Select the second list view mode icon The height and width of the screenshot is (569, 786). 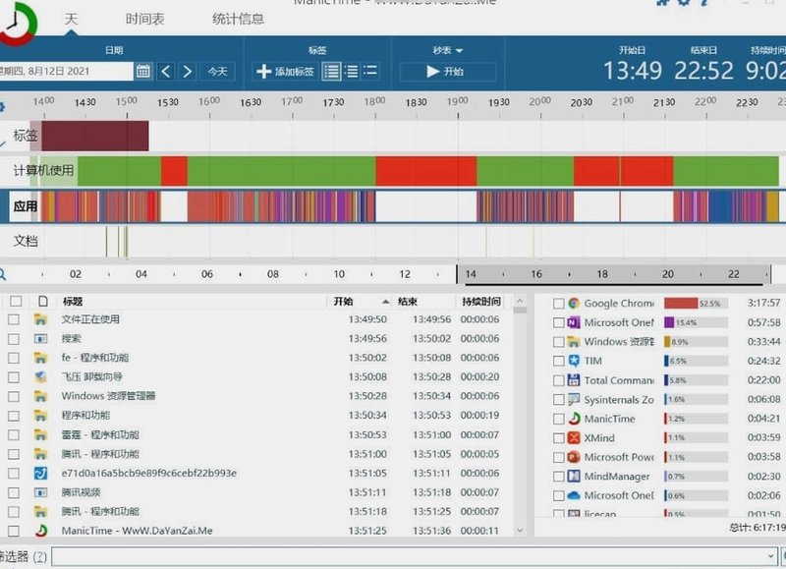pos(352,71)
